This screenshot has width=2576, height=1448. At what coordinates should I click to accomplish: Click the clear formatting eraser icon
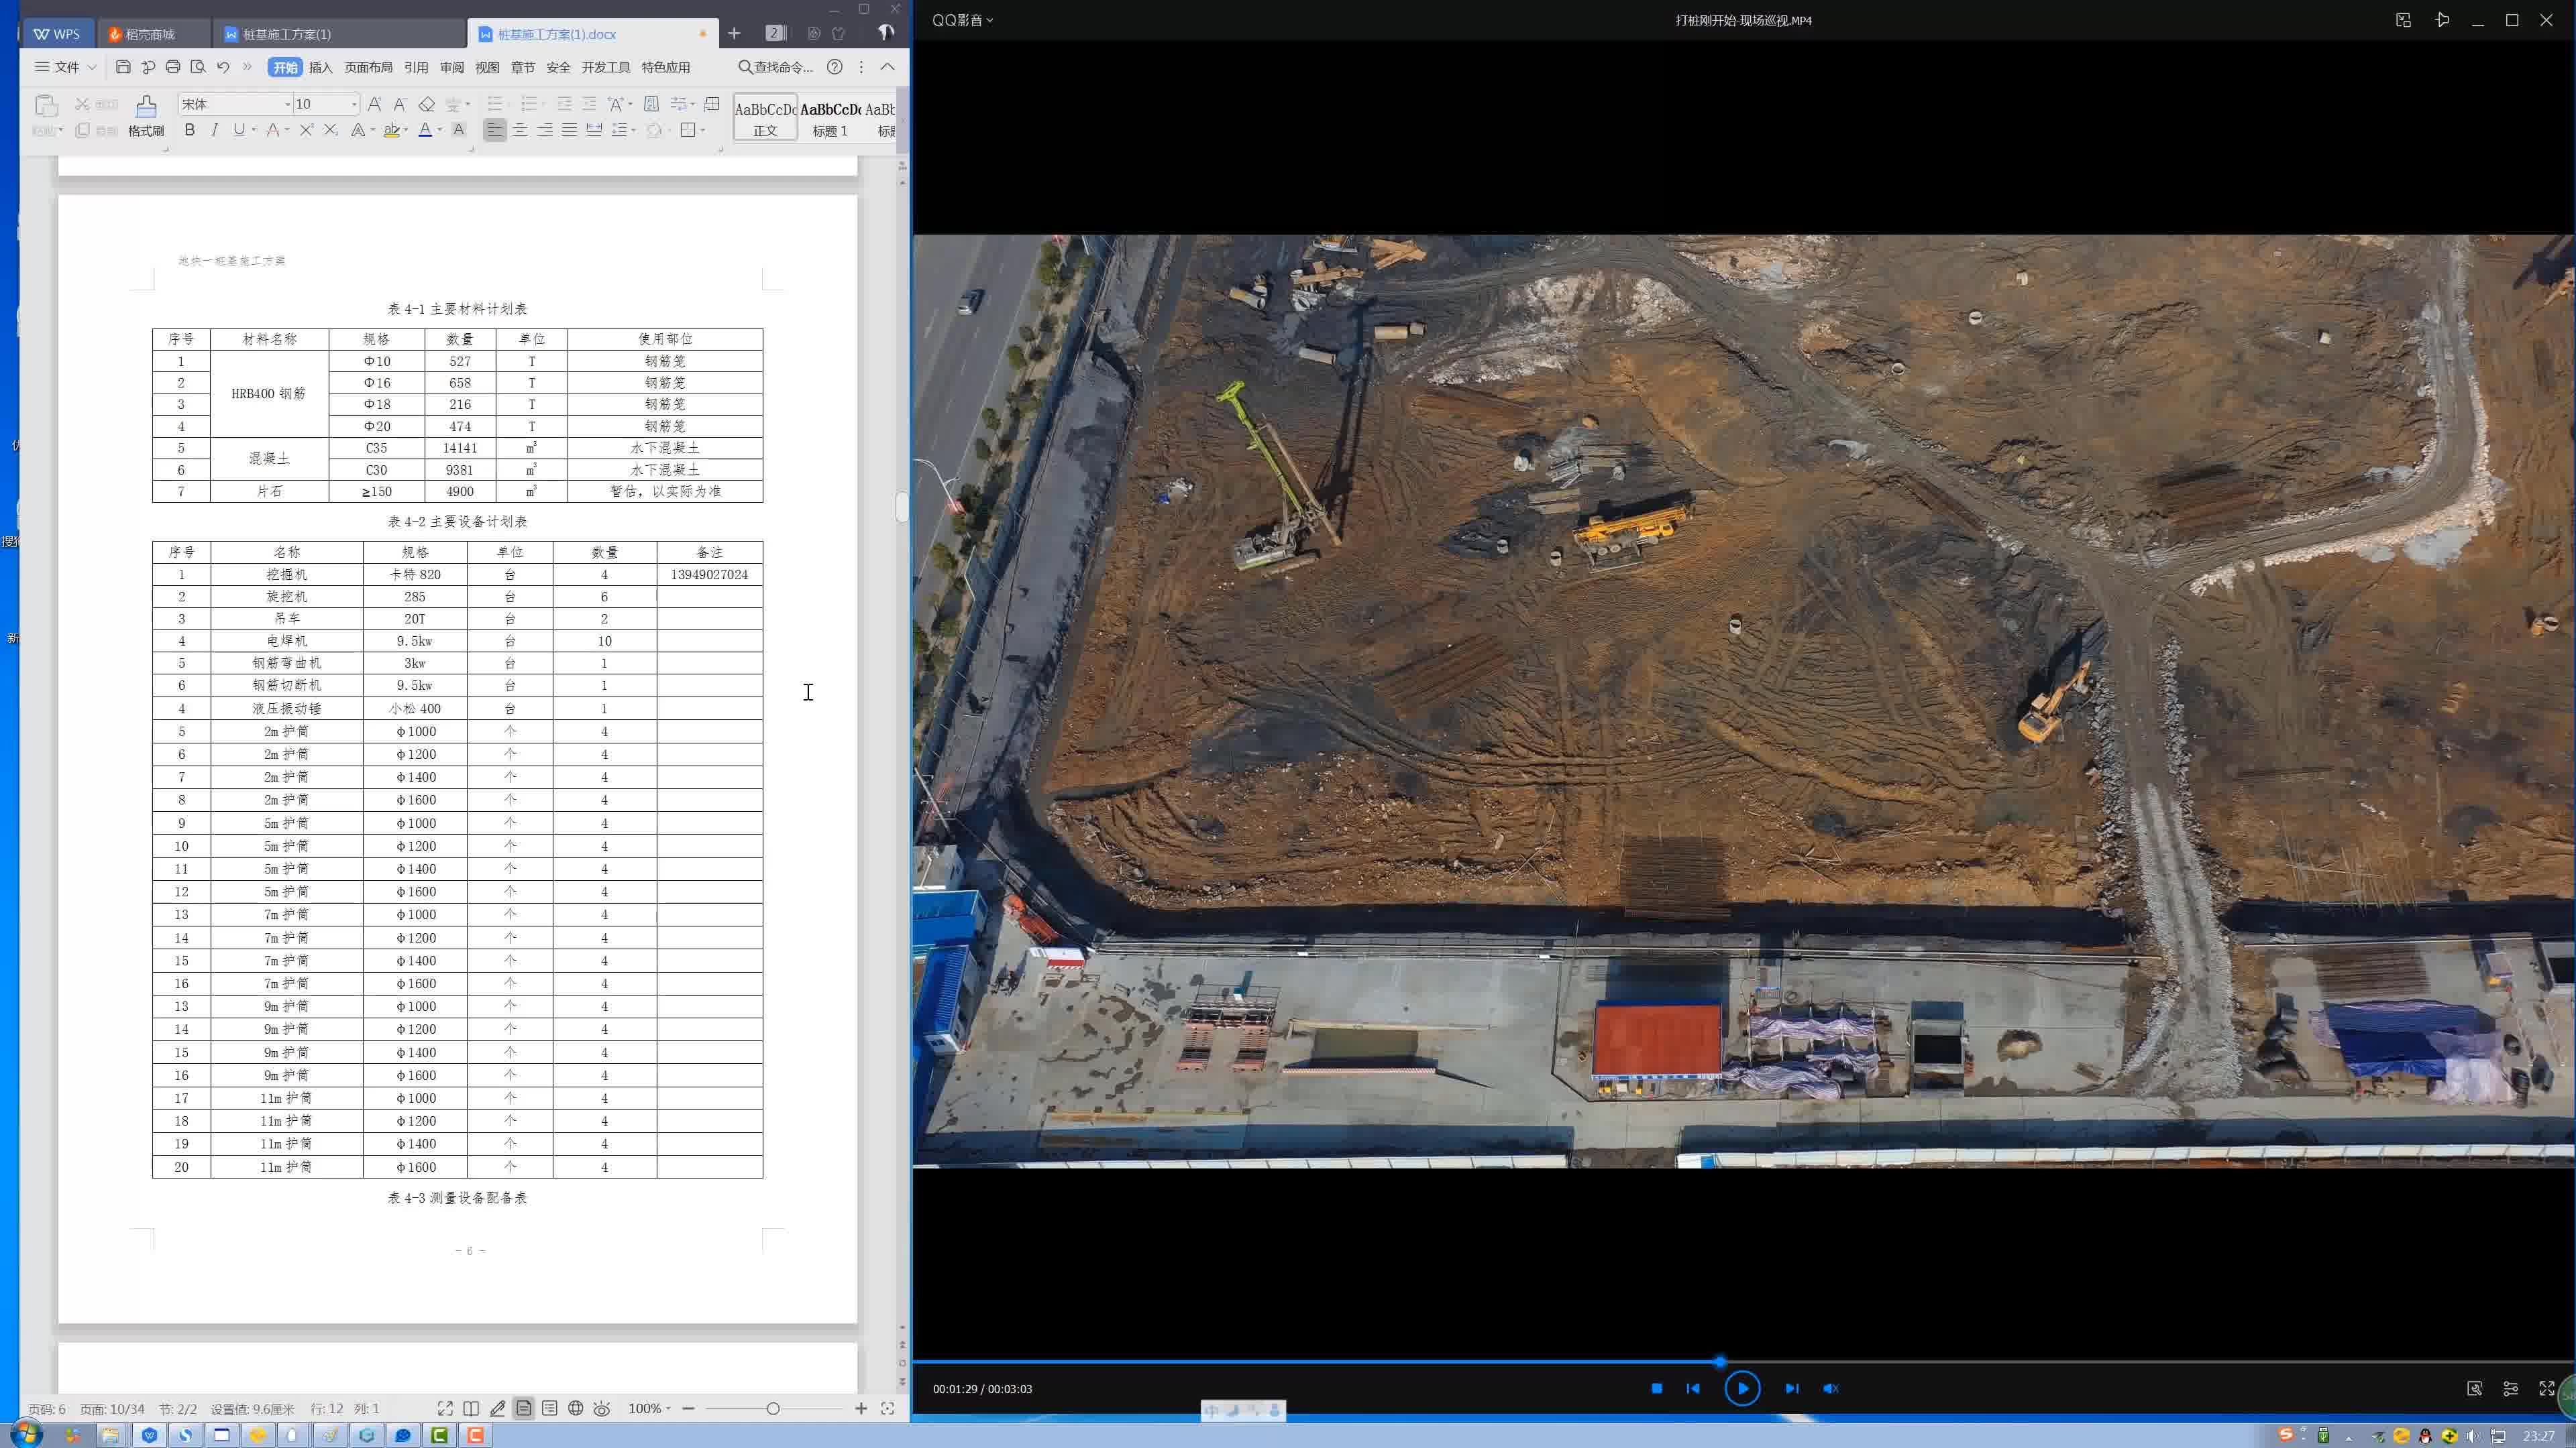coord(427,104)
